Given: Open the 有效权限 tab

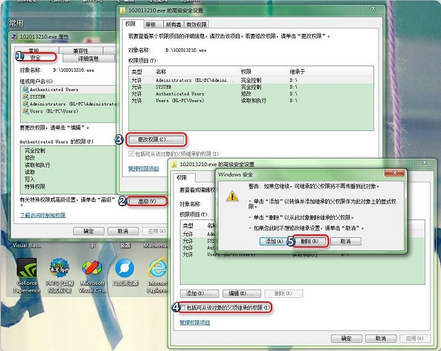Looking at the screenshot, I should pyautogui.click(x=196, y=24).
